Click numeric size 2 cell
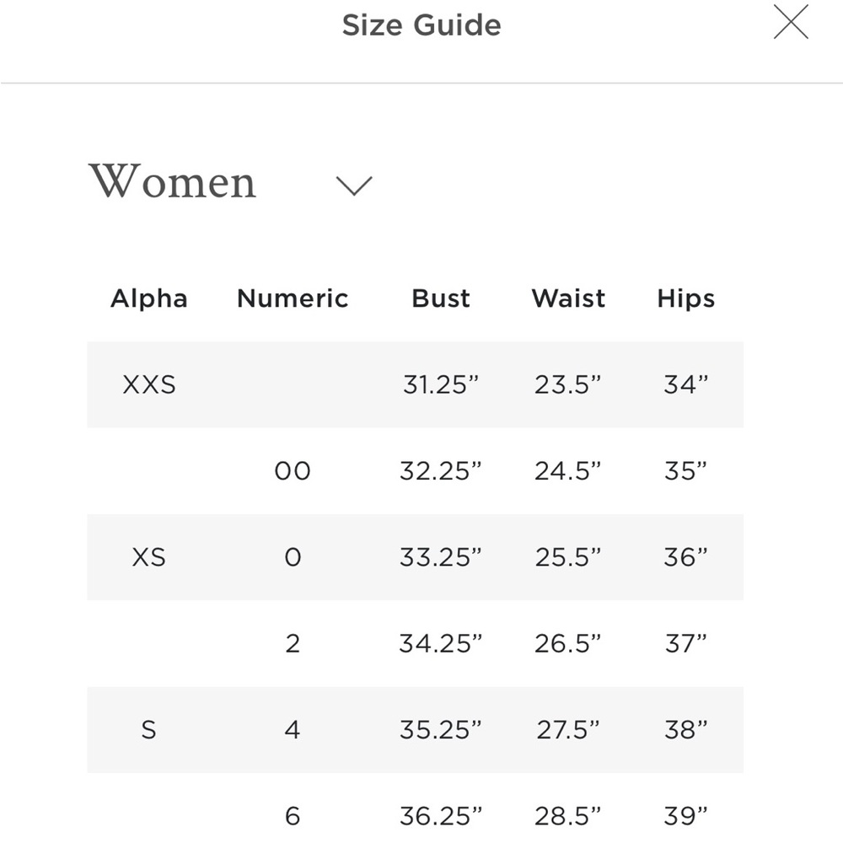 (x=293, y=643)
